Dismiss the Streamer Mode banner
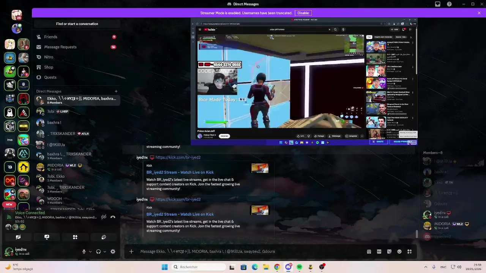 click(479, 13)
